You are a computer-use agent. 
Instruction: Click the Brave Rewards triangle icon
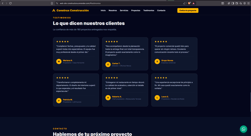click(x=194, y=3)
